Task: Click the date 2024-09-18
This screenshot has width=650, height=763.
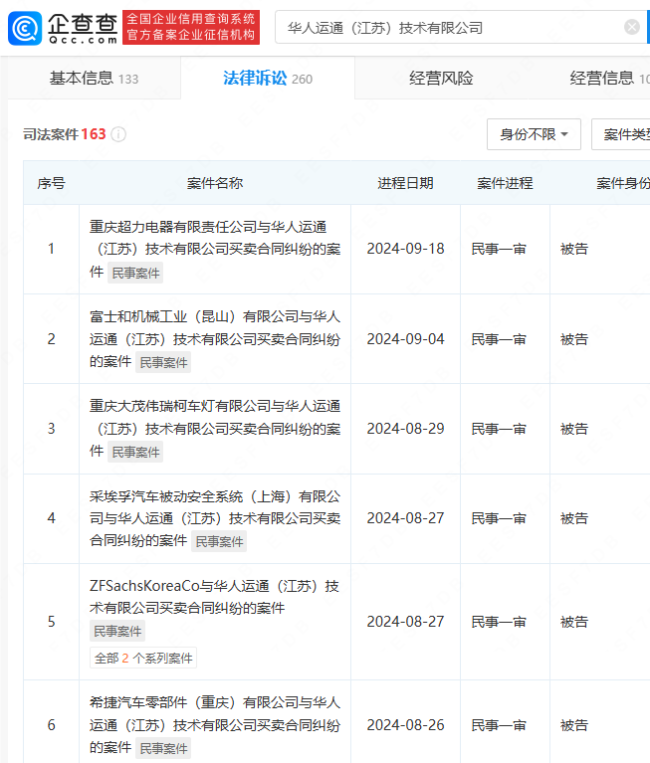Action: click(x=405, y=249)
